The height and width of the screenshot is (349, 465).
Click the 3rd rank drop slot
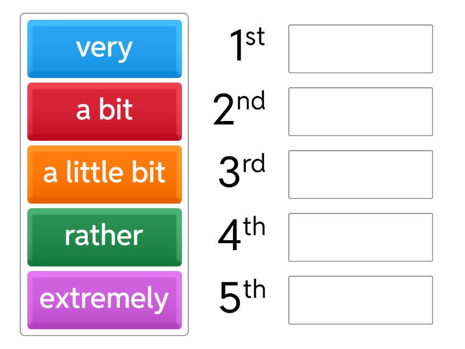[360, 174]
